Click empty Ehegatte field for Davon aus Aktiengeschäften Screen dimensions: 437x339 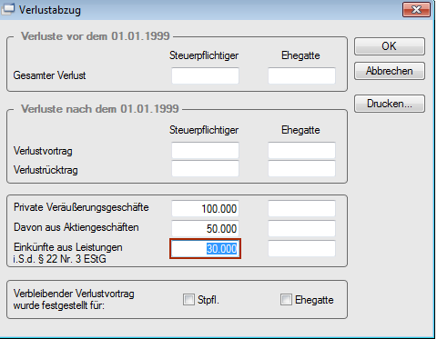(x=301, y=228)
